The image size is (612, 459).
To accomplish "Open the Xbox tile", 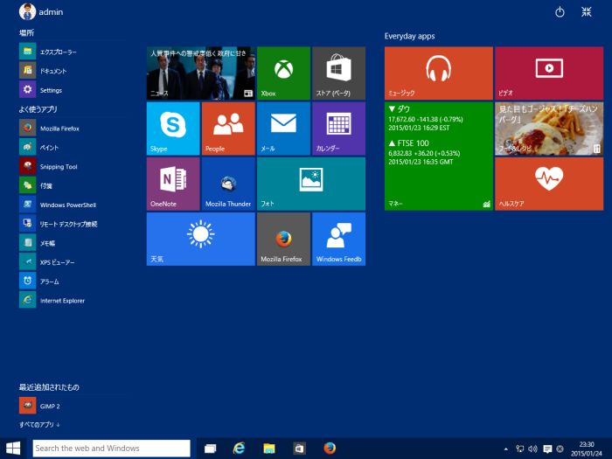I will tap(283, 73).
